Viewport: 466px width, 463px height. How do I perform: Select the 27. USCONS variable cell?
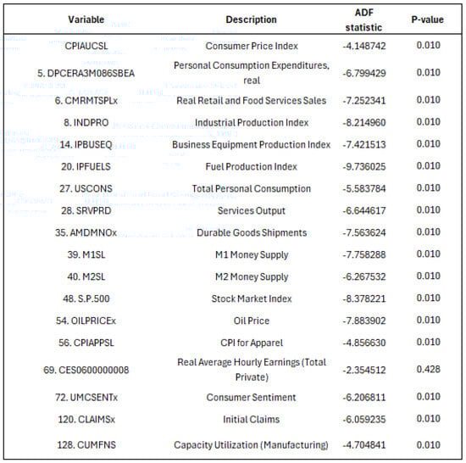coord(86,188)
